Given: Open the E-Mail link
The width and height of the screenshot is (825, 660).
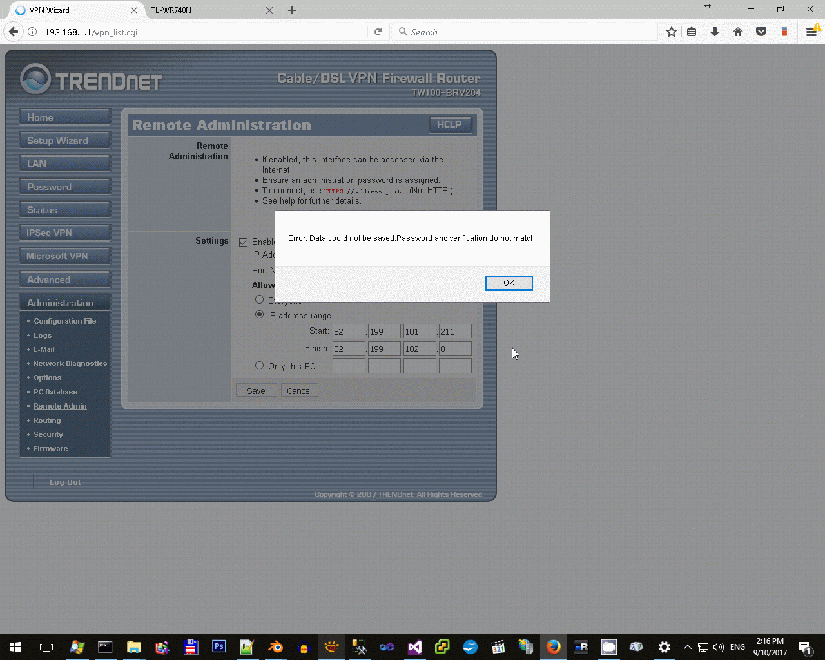Looking at the screenshot, I should (44, 349).
